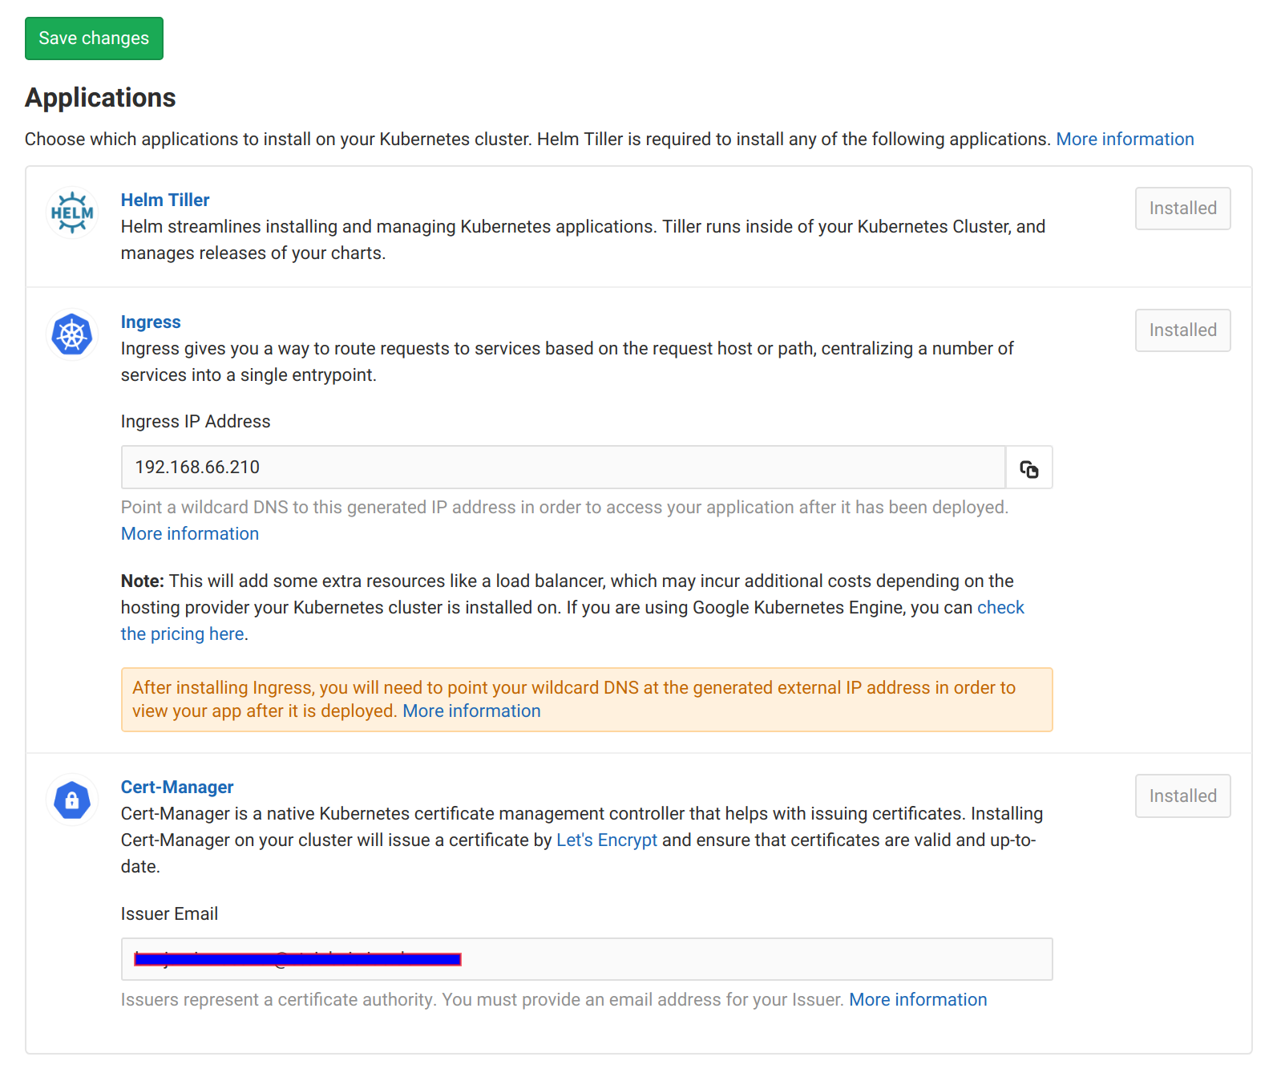Open the Helm Tiller title link
1285x1073 pixels.
pos(164,200)
